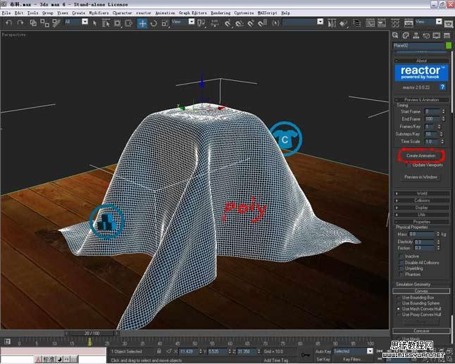Click the Undo arrow icon
455x364 pixels.
pyautogui.click(x=9, y=23)
